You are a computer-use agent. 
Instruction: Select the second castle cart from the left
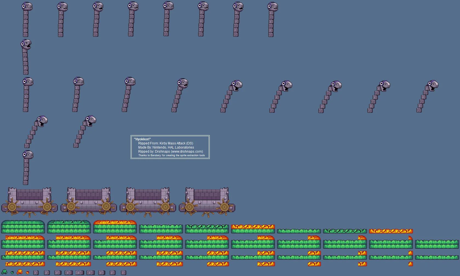89,202
